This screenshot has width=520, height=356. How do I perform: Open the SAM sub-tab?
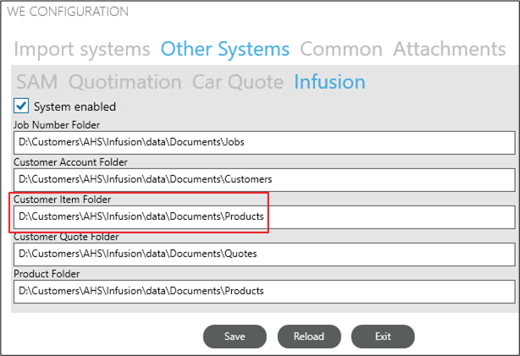pyautogui.click(x=37, y=81)
